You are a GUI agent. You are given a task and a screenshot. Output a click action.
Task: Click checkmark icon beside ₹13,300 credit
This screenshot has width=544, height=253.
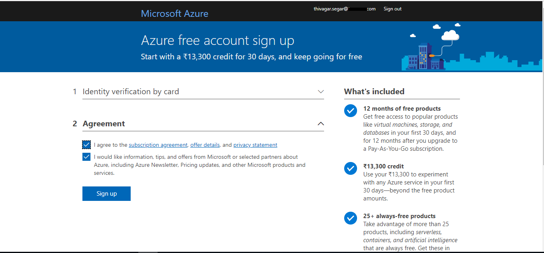[351, 168]
